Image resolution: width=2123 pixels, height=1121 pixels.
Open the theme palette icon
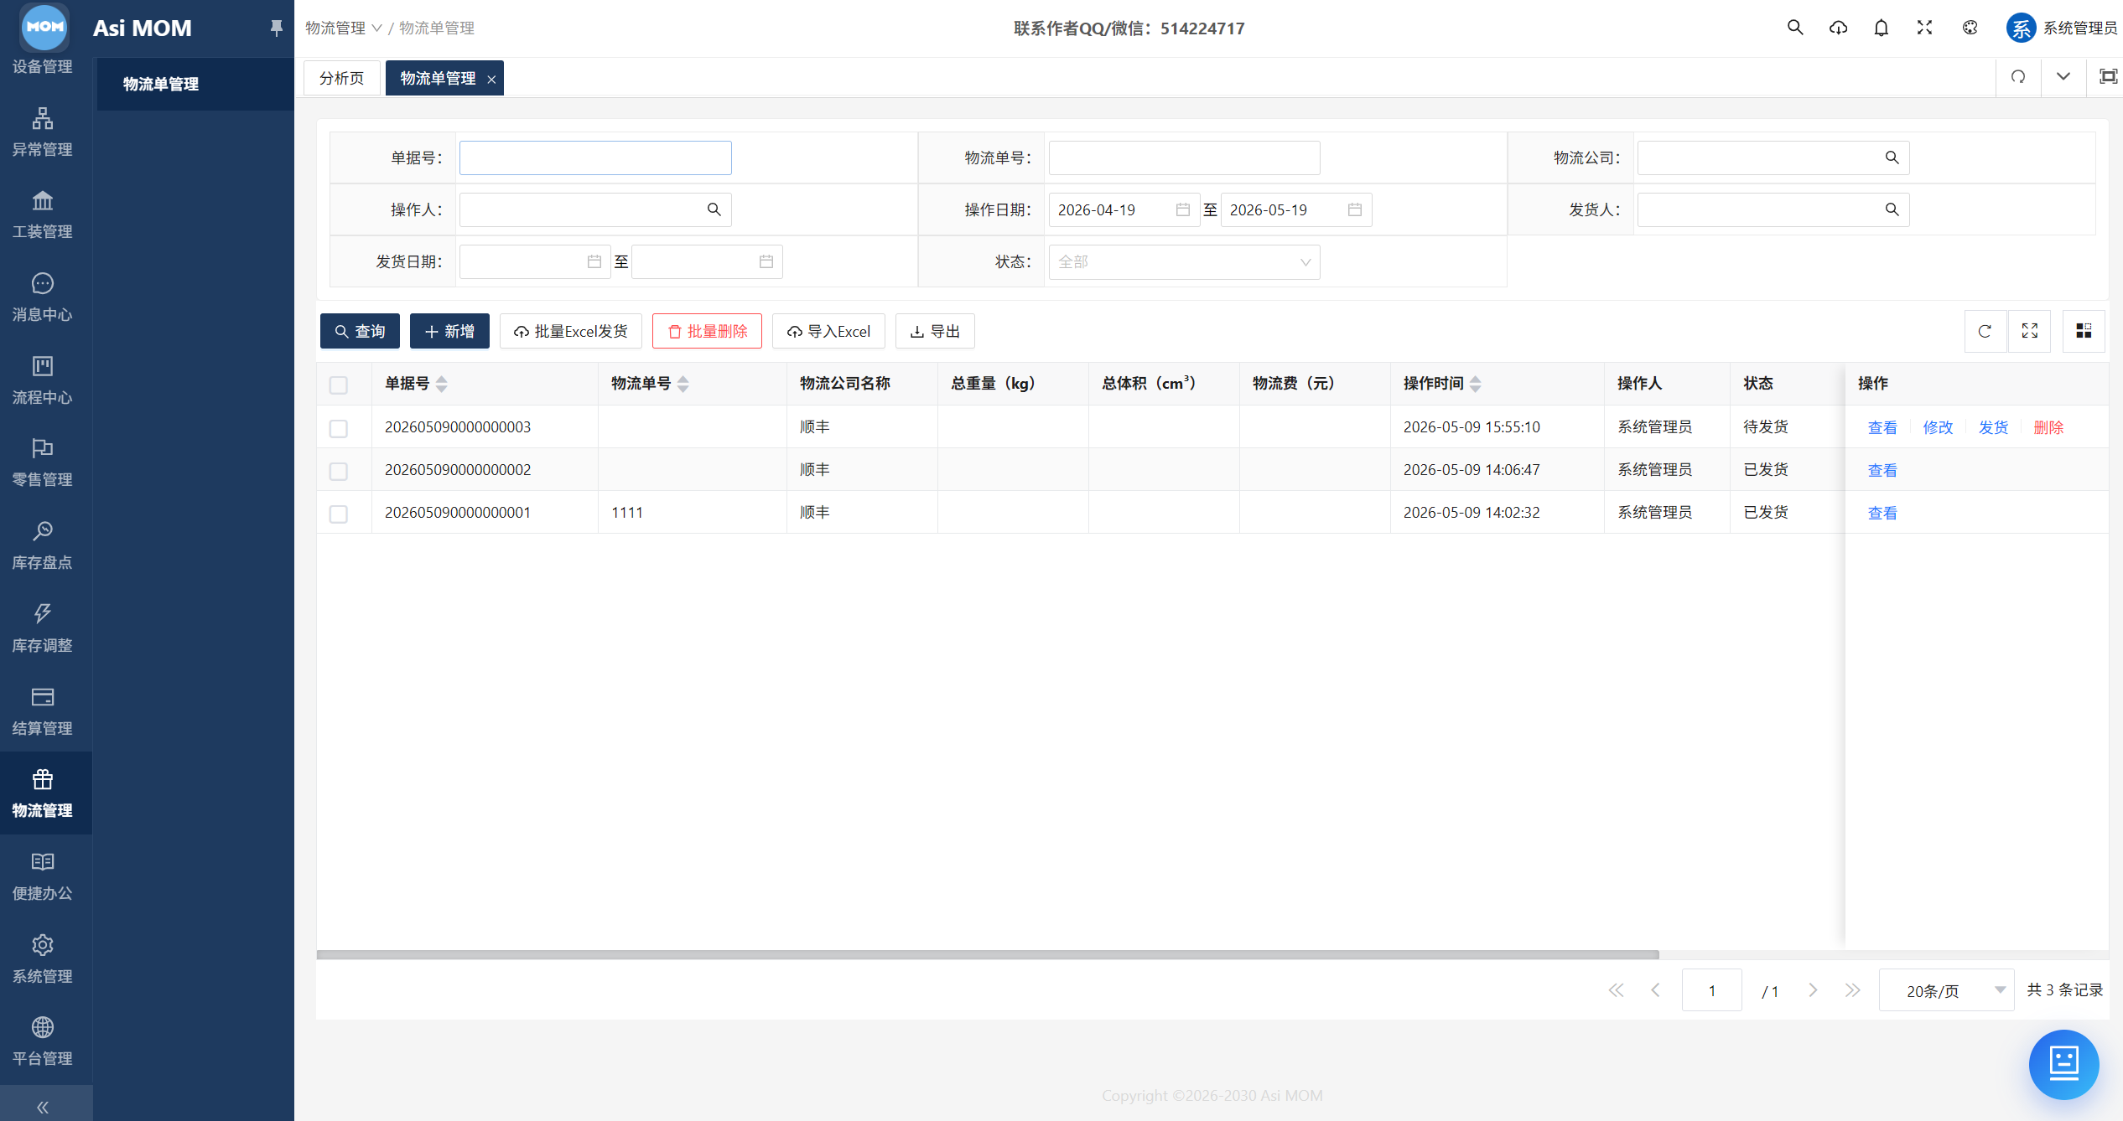click(1970, 28)
